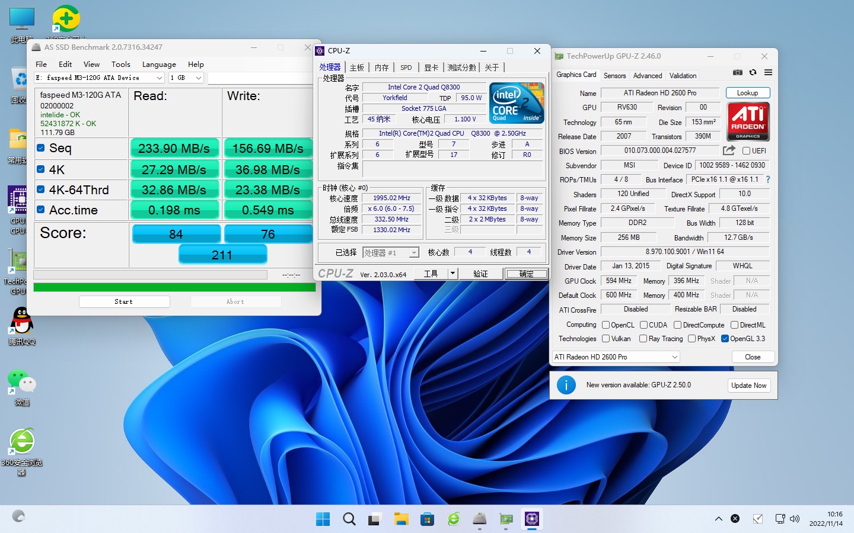Click the 360 browser taskbar icon

(x=454, y=519)
